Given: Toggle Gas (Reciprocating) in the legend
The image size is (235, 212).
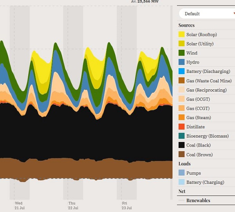Looking at the screenshot, I should (206, 90).
